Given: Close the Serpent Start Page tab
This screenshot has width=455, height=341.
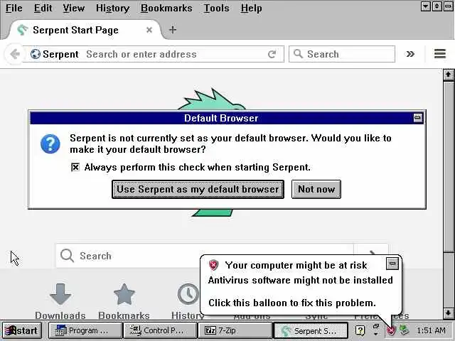Looking at the screenshot, I should [x=149, y=30].
